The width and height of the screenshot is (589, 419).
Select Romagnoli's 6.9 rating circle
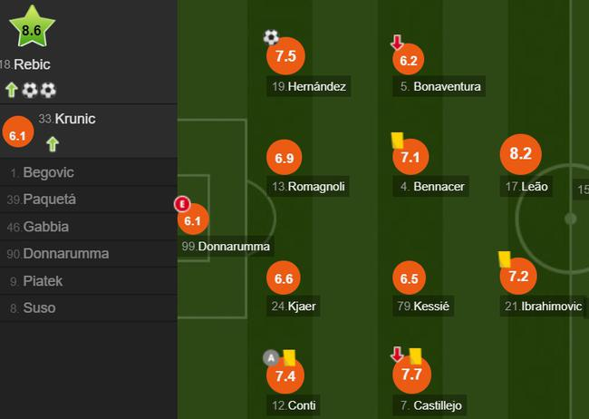(x=285, y=158)
